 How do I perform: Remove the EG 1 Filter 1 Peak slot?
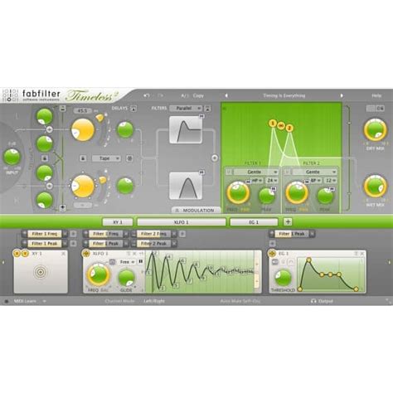click(x=312, y=234)
